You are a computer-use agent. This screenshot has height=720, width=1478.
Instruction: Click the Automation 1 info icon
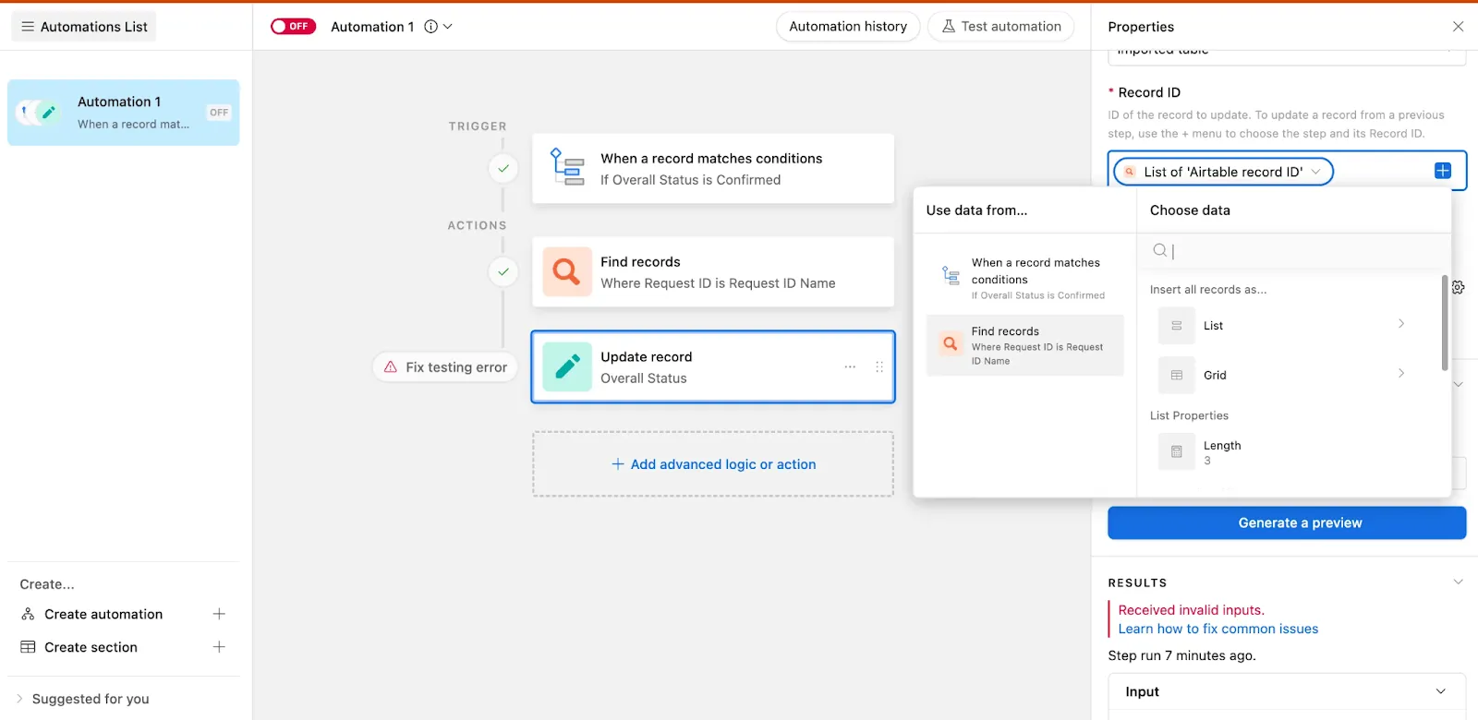click(x=430, y=27)
